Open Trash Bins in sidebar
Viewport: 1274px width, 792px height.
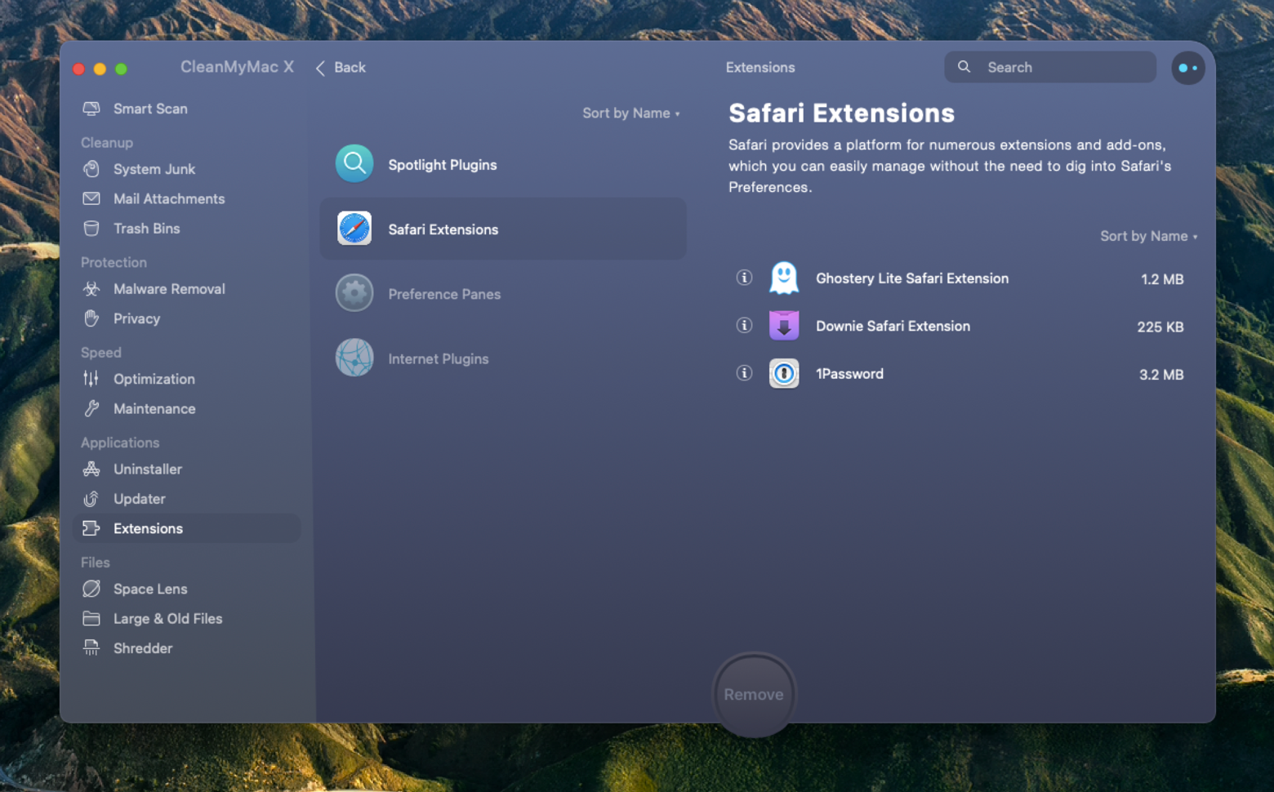pyautogui.click(x=147, y=229)
